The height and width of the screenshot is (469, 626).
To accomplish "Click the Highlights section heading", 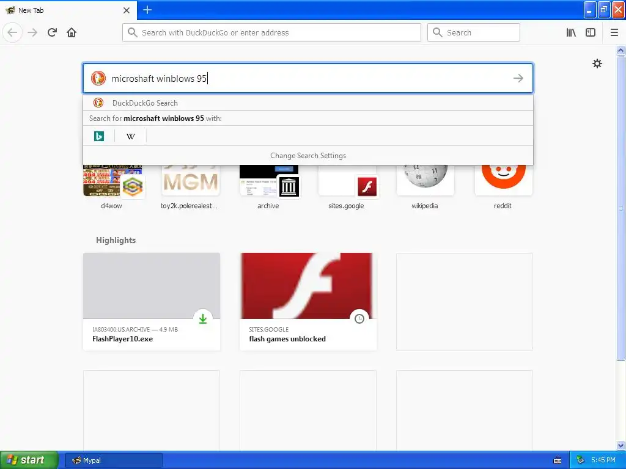I will click(x=116, y=240).
